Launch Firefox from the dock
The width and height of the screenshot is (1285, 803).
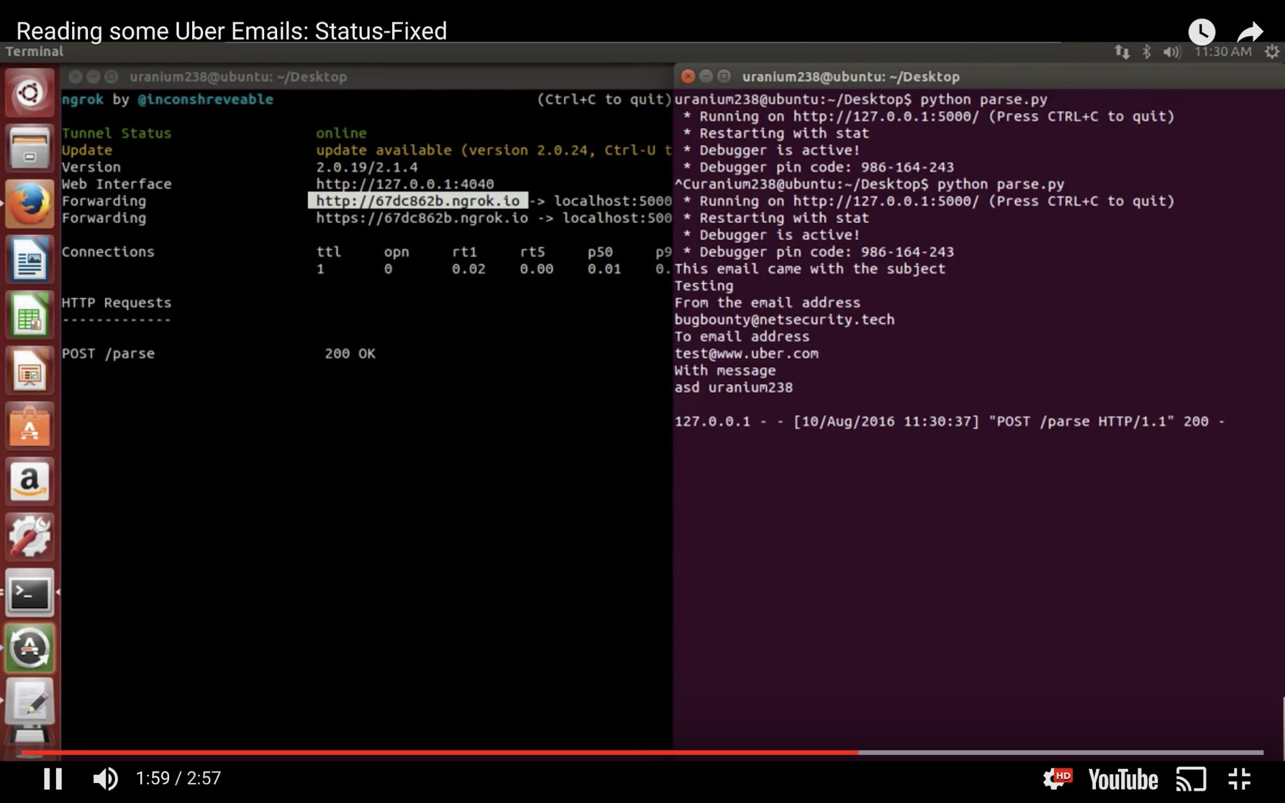coord(29,204)
